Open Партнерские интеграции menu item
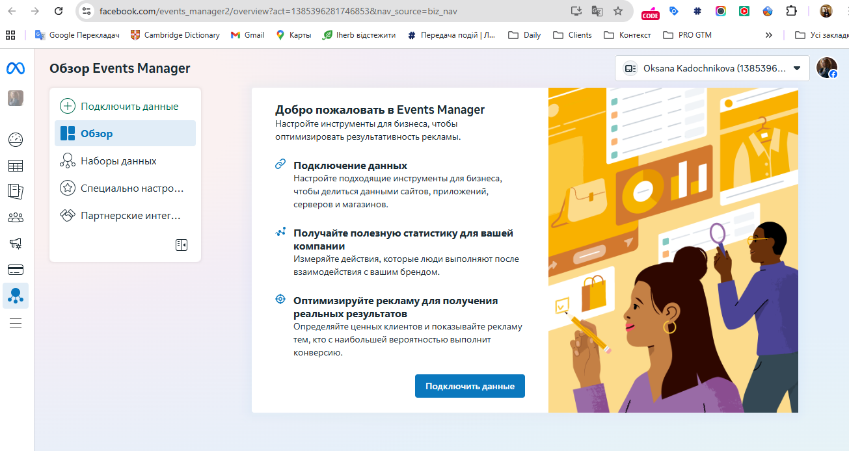Image resolution: width=849 pixels, height=451 pixels. tap(125, 215)
